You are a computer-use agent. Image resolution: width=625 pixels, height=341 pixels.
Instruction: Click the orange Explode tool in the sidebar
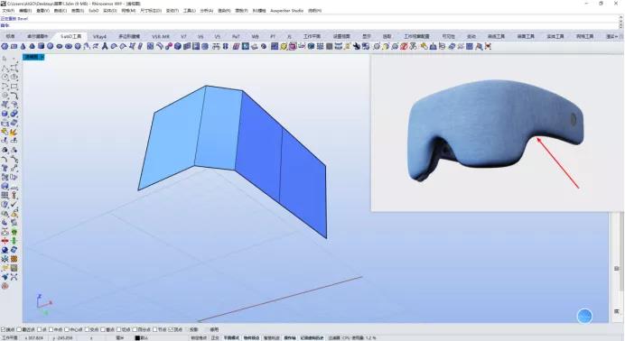tap(14, 132)
